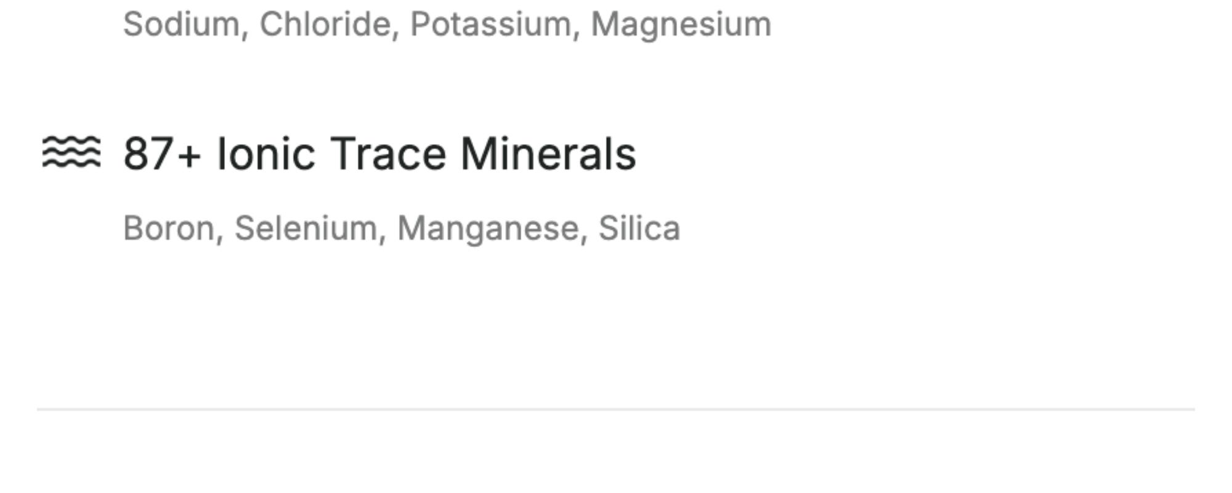The image size is (1232, 493).
Task: Click the word Ionic in heading
Action: coord(265,153)
